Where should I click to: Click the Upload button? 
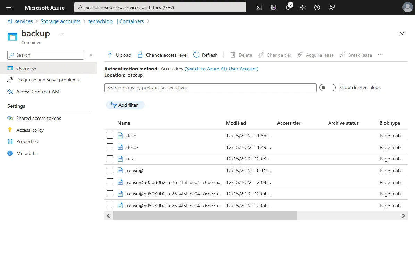coord(119,55)
